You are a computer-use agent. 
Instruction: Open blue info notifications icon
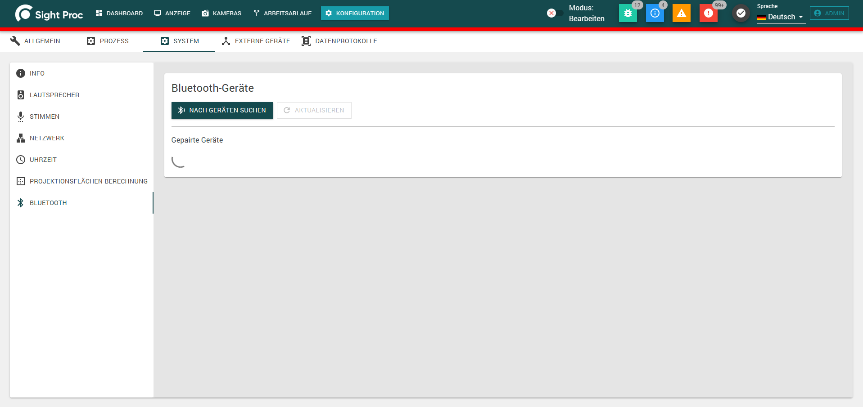coord(655,13)
